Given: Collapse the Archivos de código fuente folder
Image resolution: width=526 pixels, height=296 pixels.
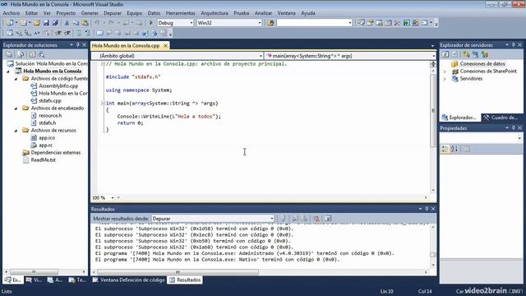Looking at the screenshot, I should [16, 79].
